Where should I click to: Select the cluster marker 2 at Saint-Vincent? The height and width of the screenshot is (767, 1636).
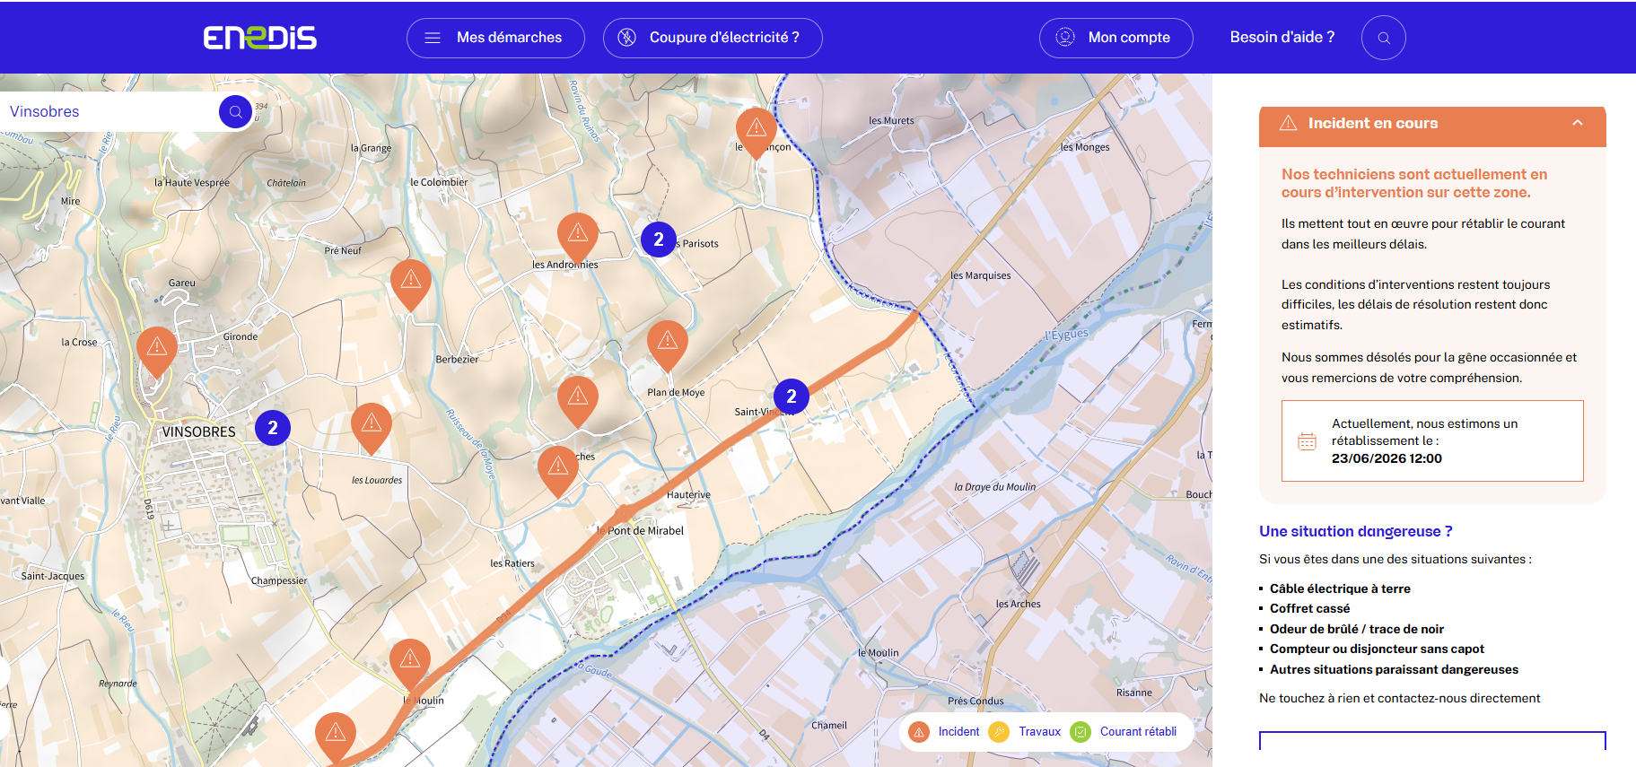792,397
